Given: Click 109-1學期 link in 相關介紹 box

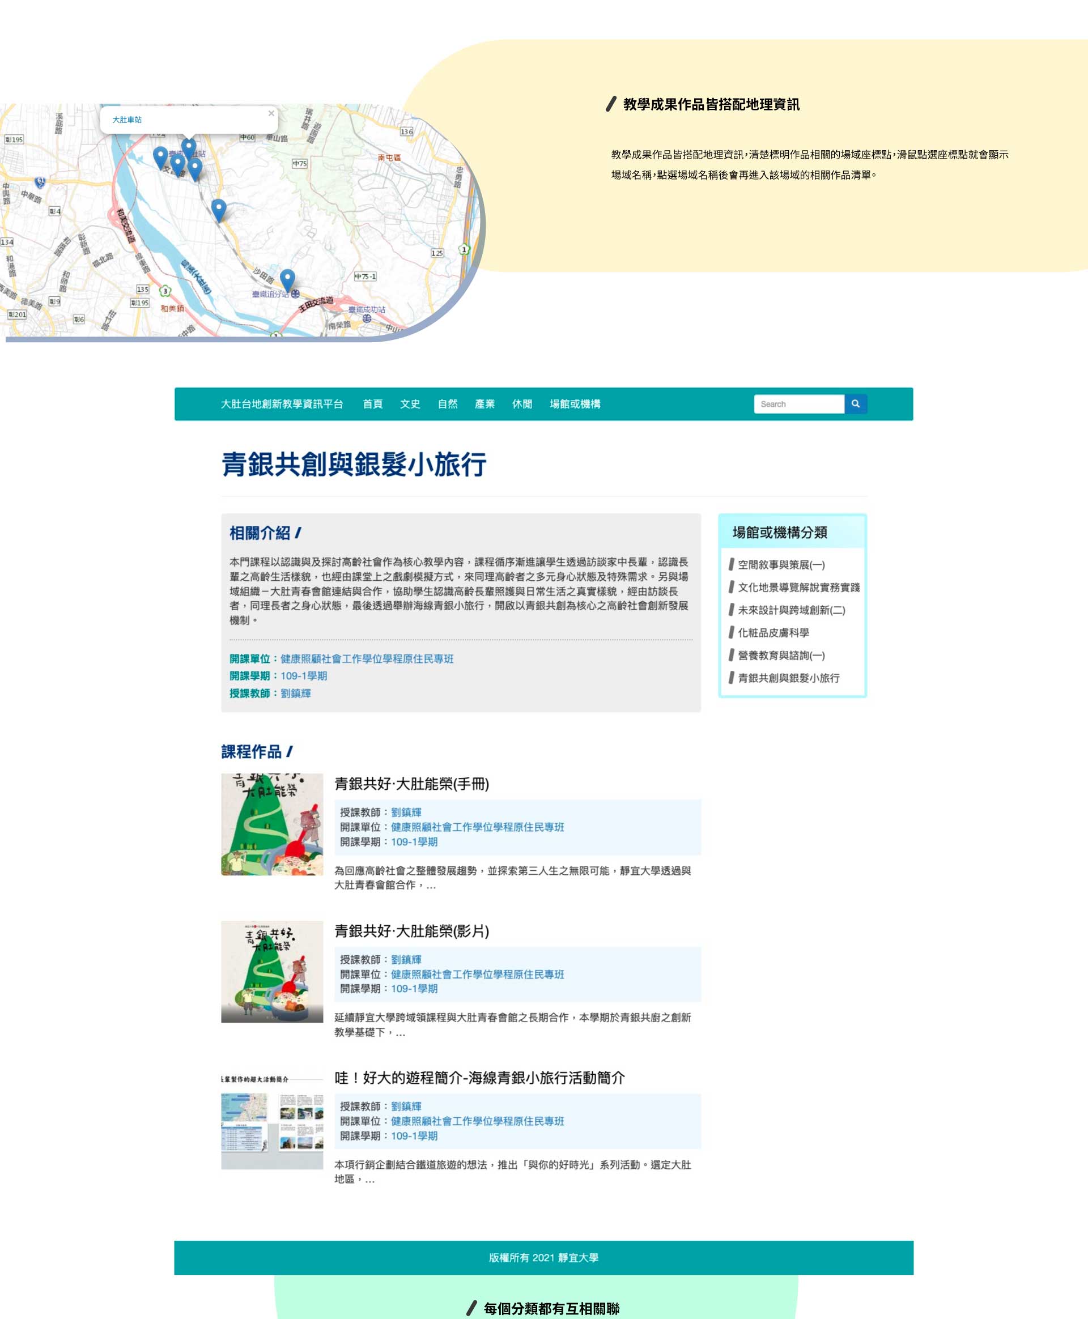Looking at the screenshot, I should click(303, 675).
